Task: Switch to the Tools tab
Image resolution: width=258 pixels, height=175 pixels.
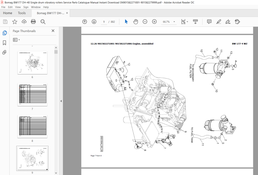Action: coord(22,13)
